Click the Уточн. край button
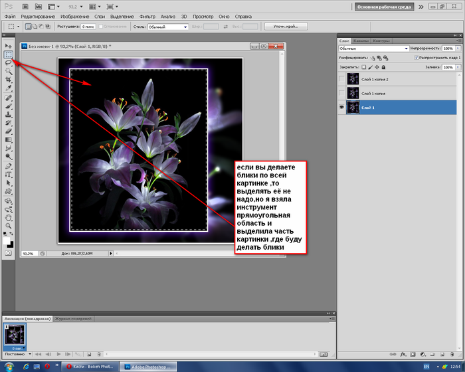465x372 pixels. tap(286, 27)
